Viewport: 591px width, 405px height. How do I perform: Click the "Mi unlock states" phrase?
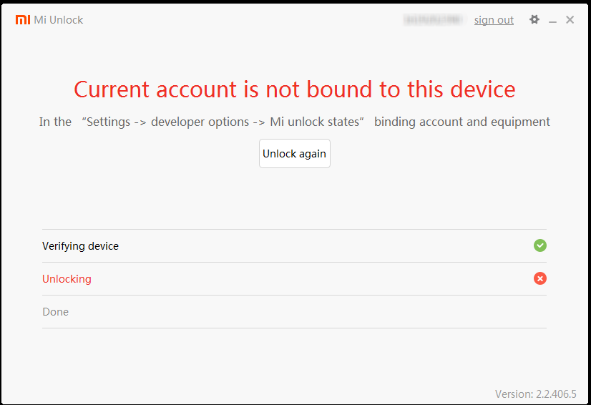(x=314, y=122)
